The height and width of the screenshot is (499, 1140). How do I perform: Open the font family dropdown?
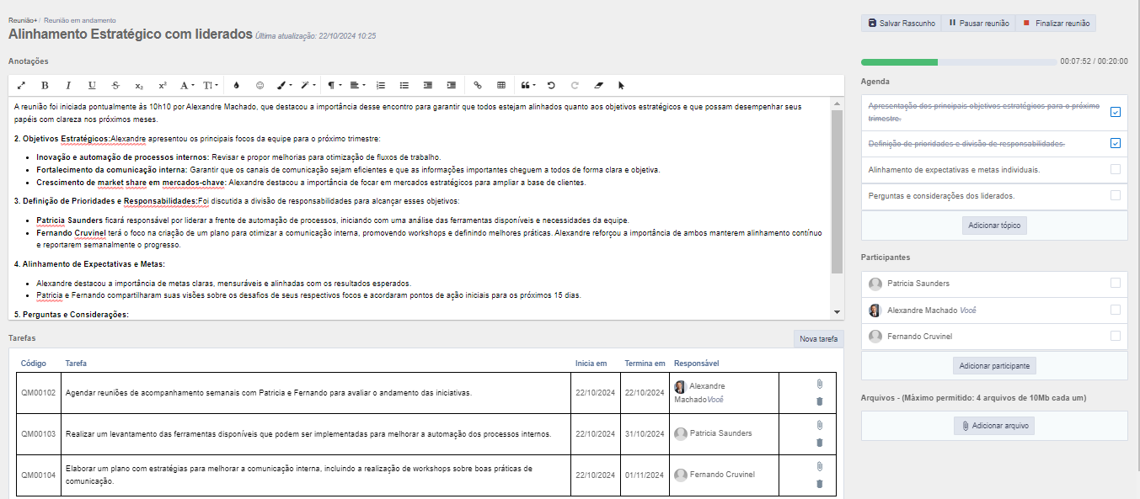pyautogui.click(x=187, y=85)
